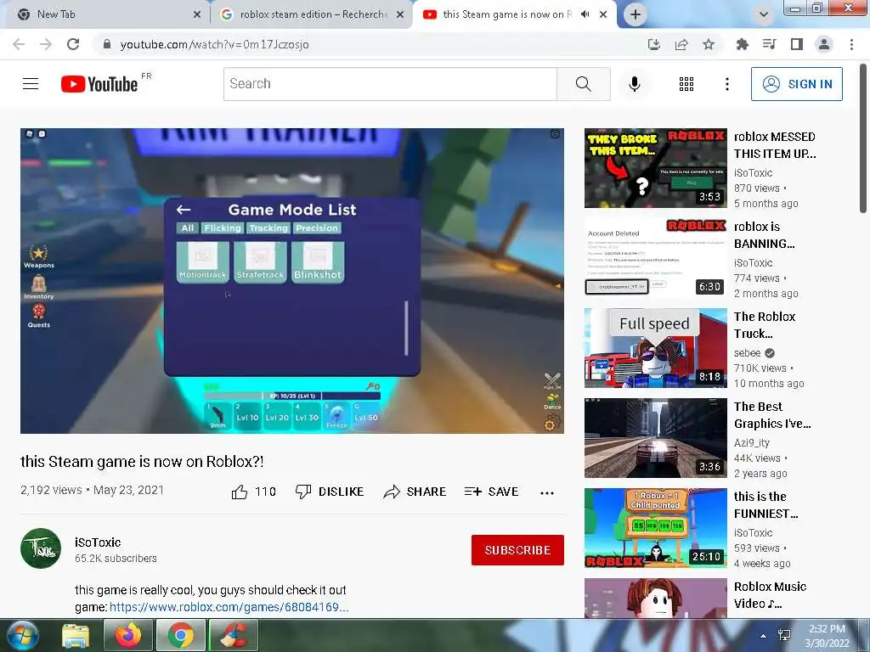The image size is (870, 652).
Task: Subscribe to iSoToxic
Action: pyautogui.click(x=517, y=550)
